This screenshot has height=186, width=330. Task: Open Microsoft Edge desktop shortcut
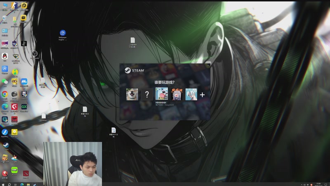point(5,108)
